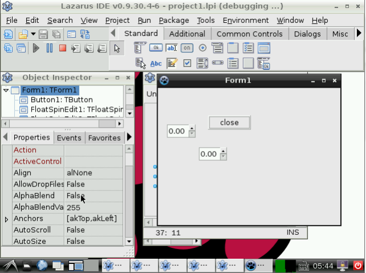Pick the TToggleBox component icon
Image resolution: width=366 pixels, height=273 pixels.
(187, 48)
